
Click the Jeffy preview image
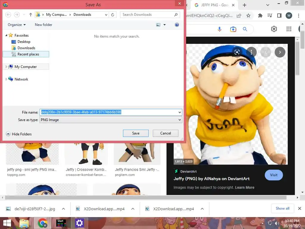(x=231, y=104)
